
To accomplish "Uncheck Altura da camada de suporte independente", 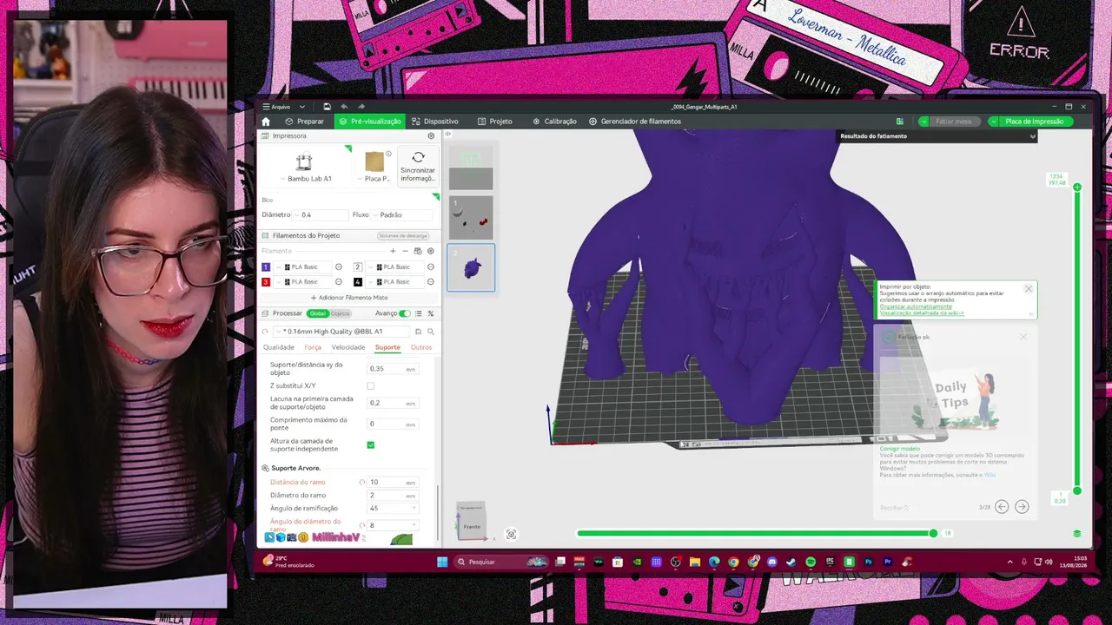I will [371, 445].
